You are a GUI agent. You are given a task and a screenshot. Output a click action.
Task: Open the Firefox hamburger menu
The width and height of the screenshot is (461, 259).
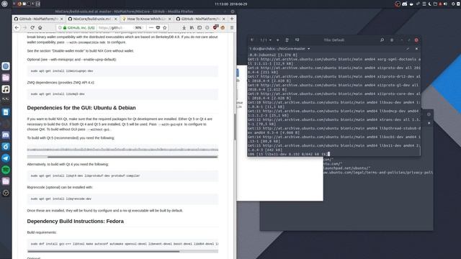(x=232, y=27)
